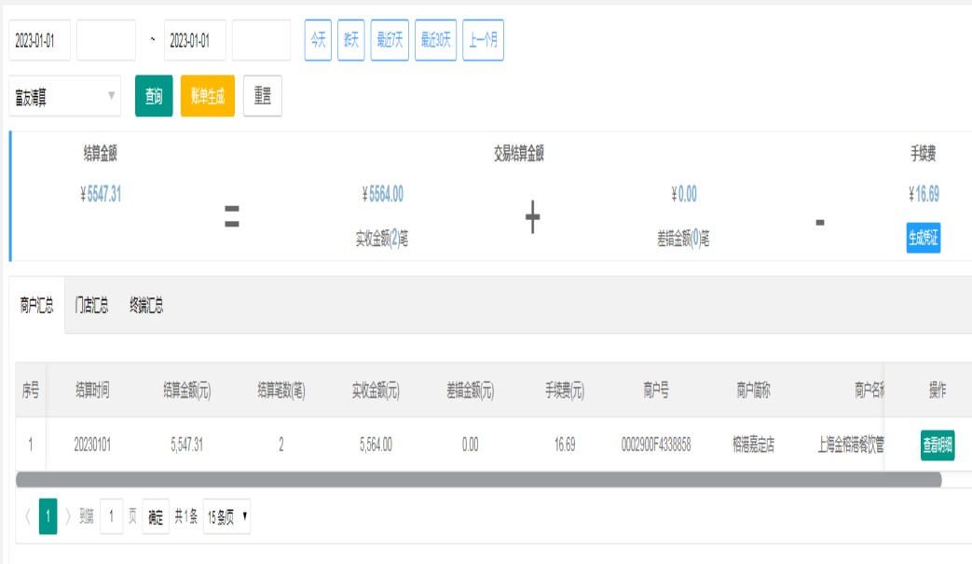972x564 pixels.
Task: Choose the 最近30天 date range
Action: (x=435, y=40)
